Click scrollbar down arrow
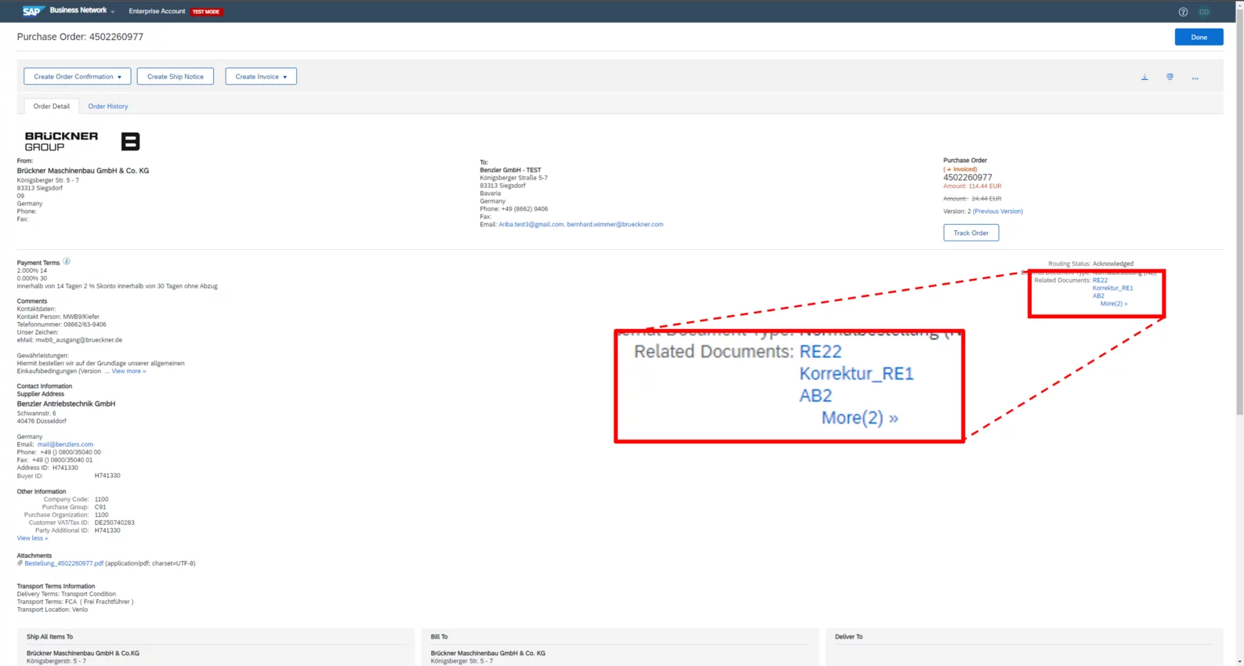The height and width of the screenshot is (666, 1244). (1239, 661)
